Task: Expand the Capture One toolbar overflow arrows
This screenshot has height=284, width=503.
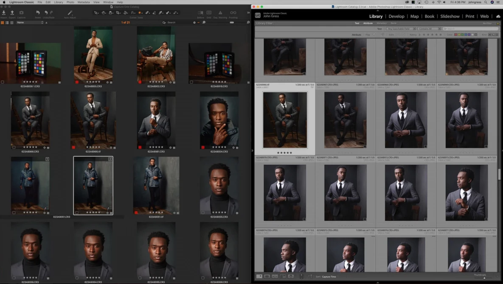Action: tap(248, 13)
